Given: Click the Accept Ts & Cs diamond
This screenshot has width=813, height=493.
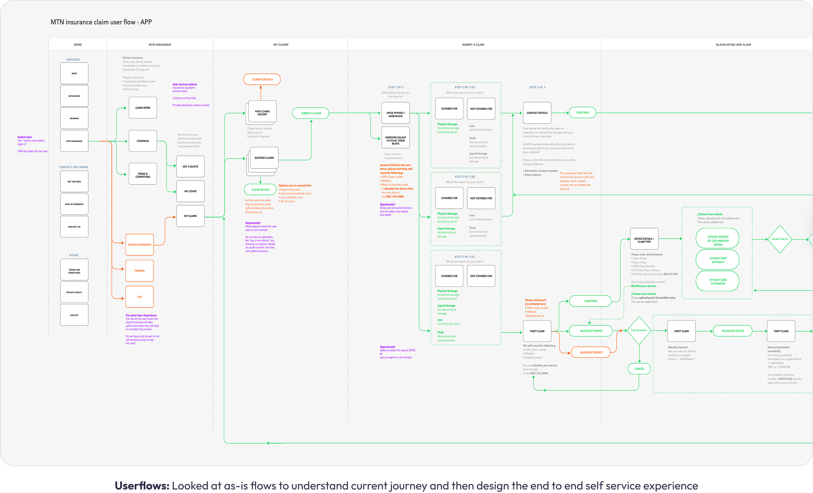Looking at the screenshot, I should tap(779, 239).
